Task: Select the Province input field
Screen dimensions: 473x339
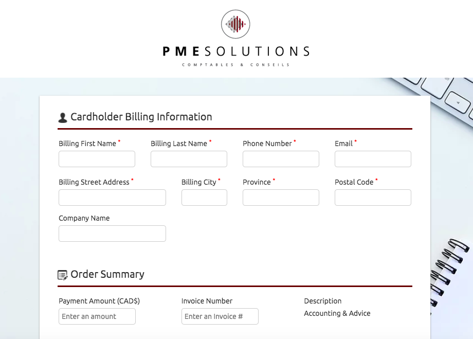Action: click(281, 198)
